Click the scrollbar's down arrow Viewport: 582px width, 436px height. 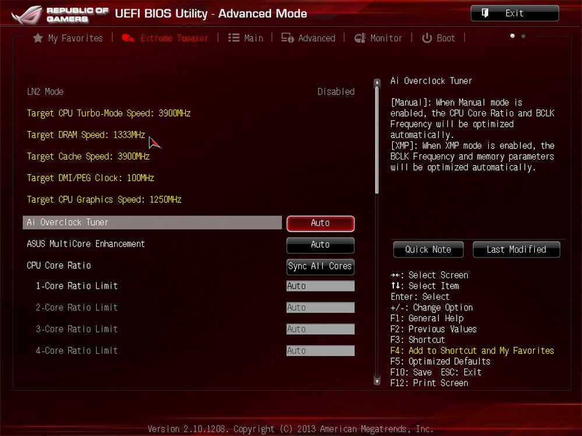[377, 381]
